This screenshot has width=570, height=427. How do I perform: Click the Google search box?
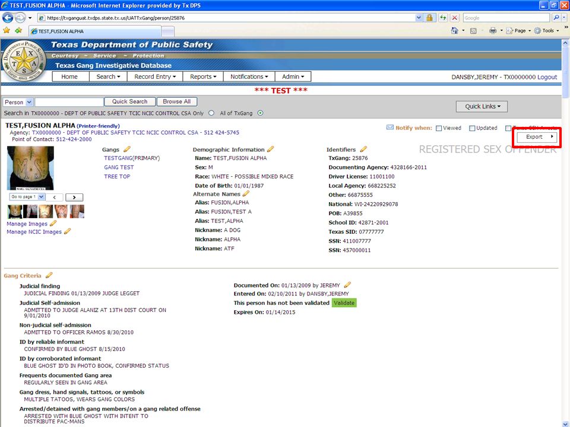click(x=506, y=17)
